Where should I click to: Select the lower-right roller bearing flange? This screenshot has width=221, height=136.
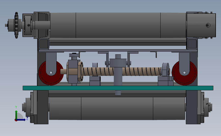[206, 107]
